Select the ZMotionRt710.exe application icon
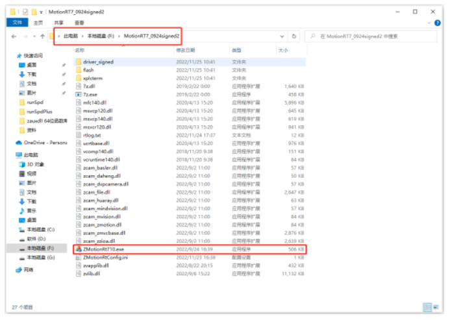Screen dimensions: 450x320 (x=79, y=249)
